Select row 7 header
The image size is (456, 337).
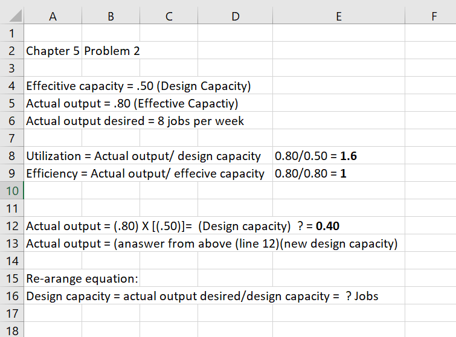point(11,138)
